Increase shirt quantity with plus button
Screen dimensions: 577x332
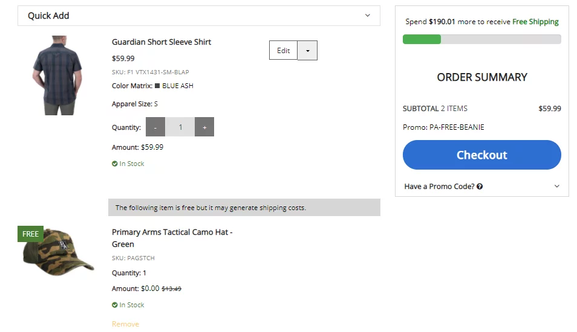click(x=204, y=127)
